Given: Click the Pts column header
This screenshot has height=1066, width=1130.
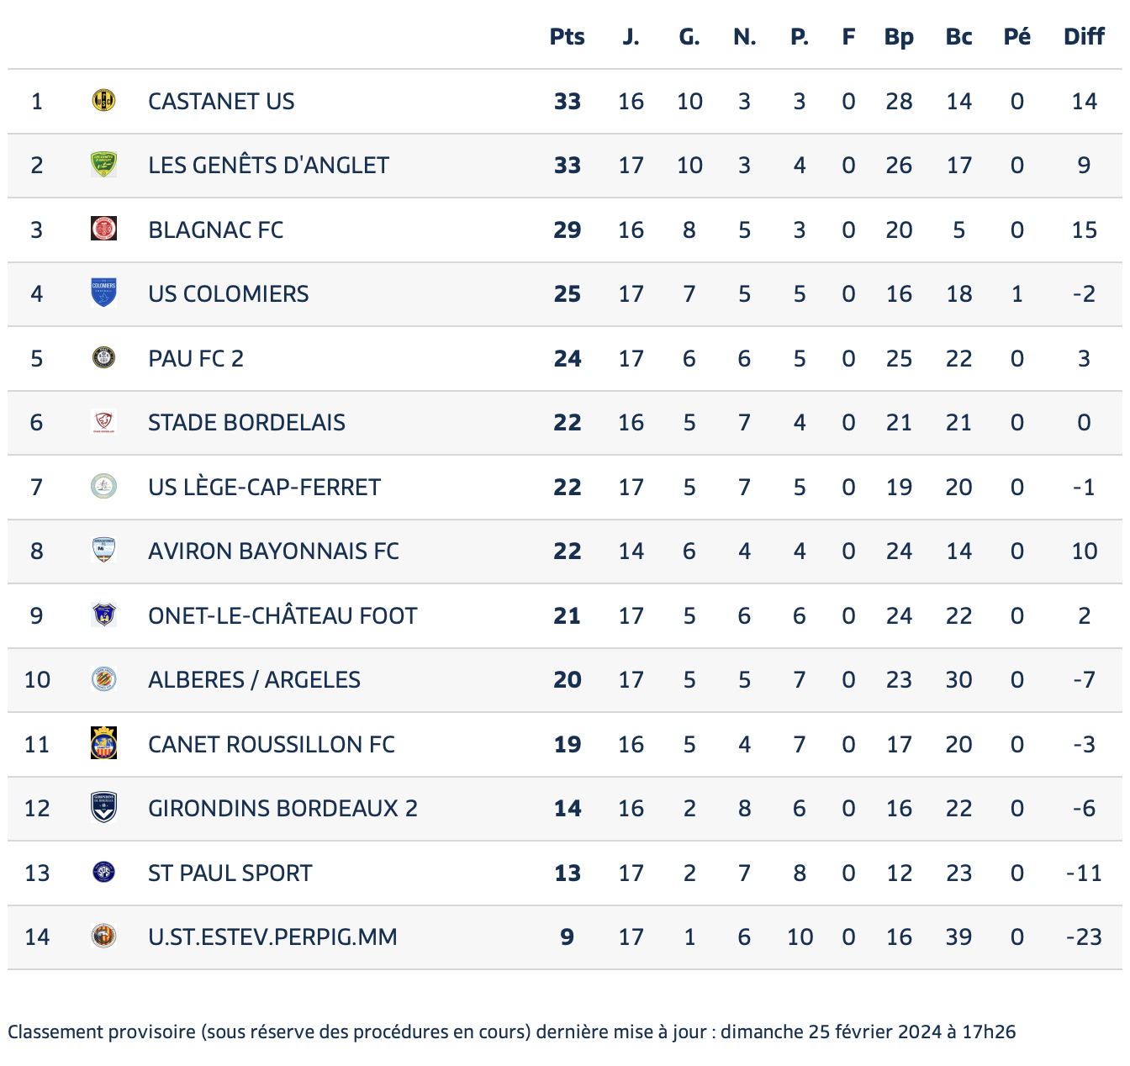Looking at the screenshot, I should [x=568, y=37].
